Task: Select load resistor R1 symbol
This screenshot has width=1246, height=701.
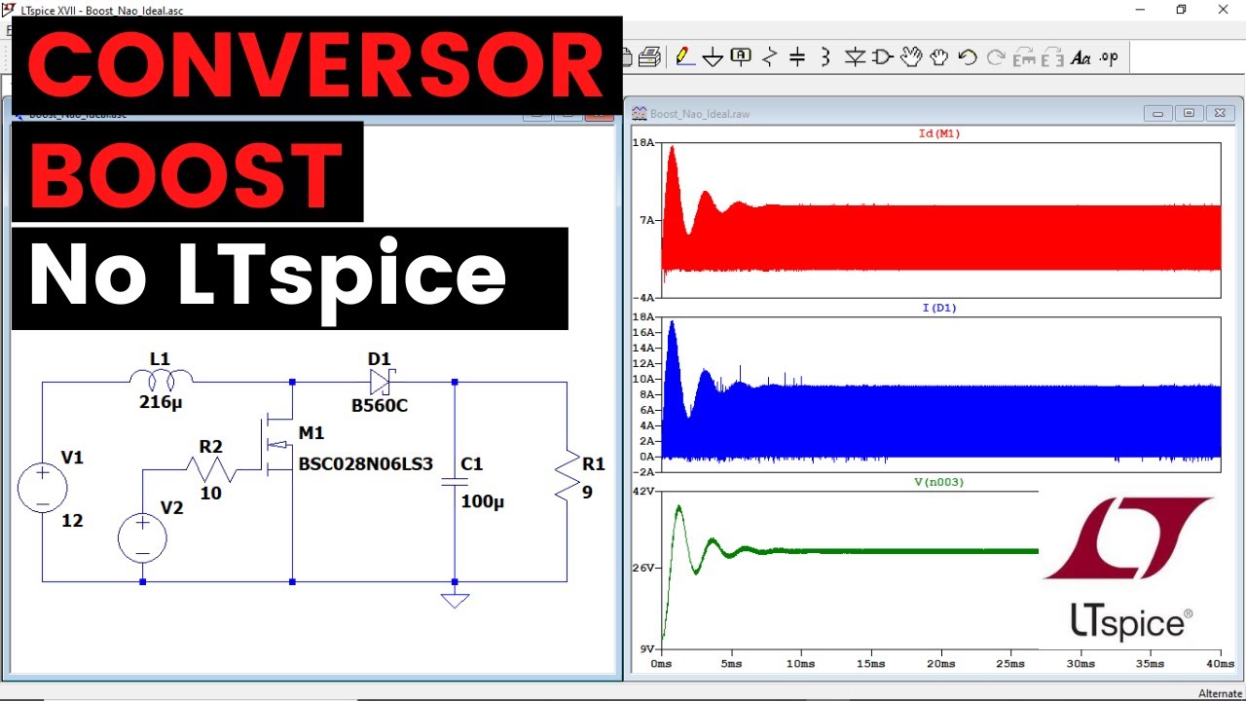Action: 567,477
